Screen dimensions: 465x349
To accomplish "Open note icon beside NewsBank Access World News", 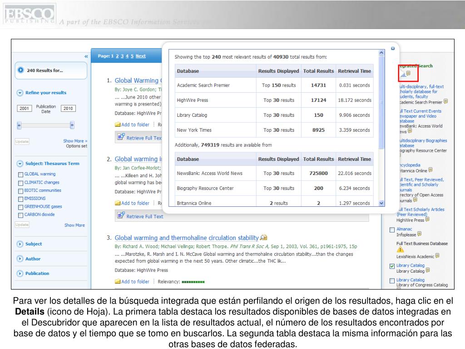I will [410, 131].
